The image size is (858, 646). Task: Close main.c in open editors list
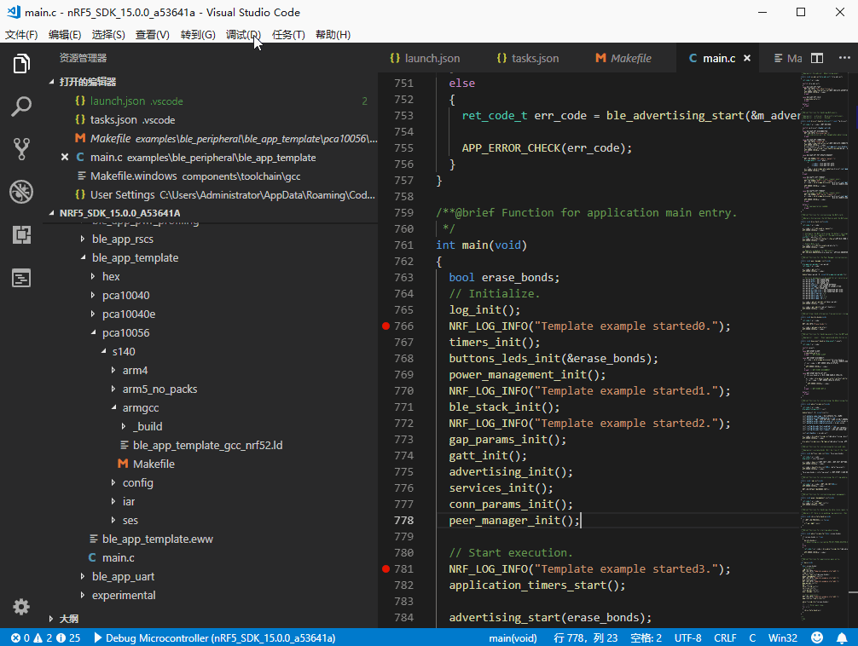65,157
